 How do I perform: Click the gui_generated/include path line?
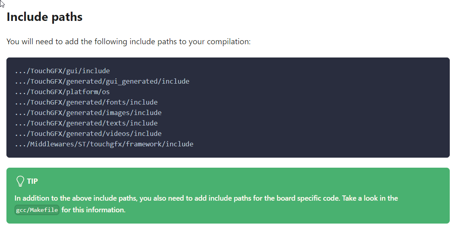(102, 82)
